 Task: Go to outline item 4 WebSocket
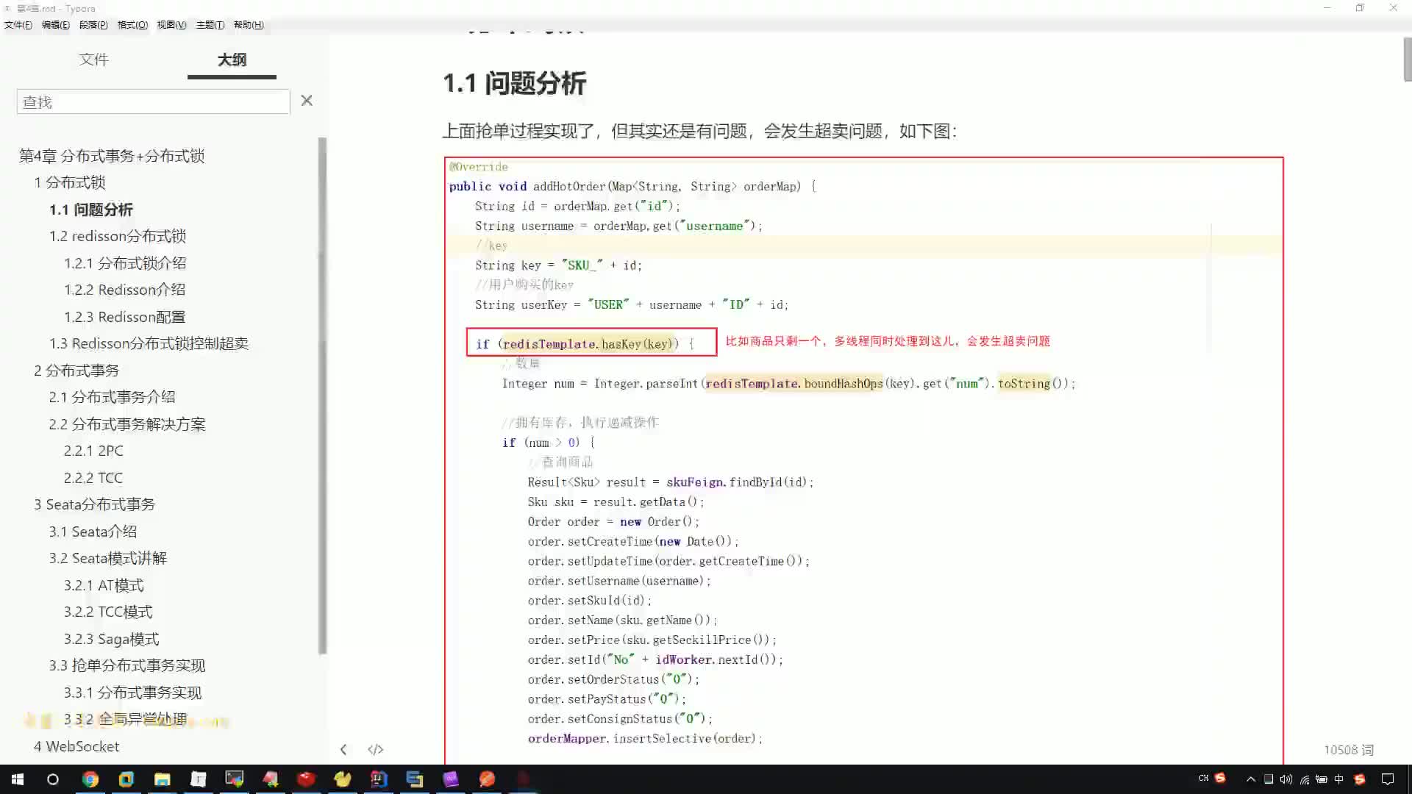[76, 746]
